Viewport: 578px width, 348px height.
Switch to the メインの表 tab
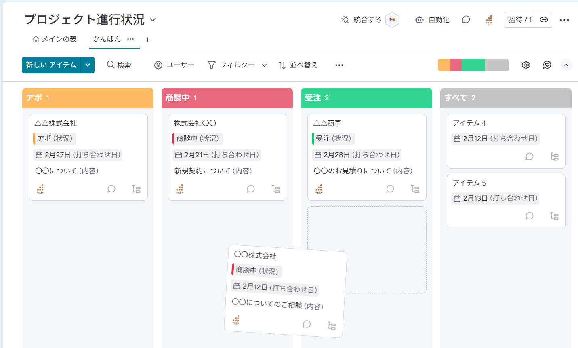(x=55, y=39)
